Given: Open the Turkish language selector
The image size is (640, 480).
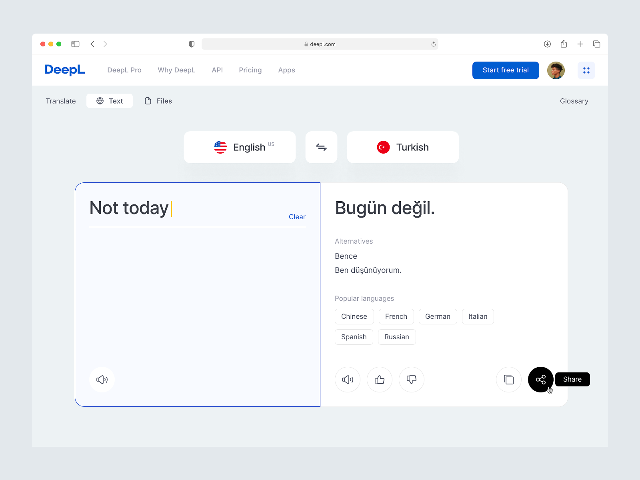Looking at the screenshot, I should point(402,147).
